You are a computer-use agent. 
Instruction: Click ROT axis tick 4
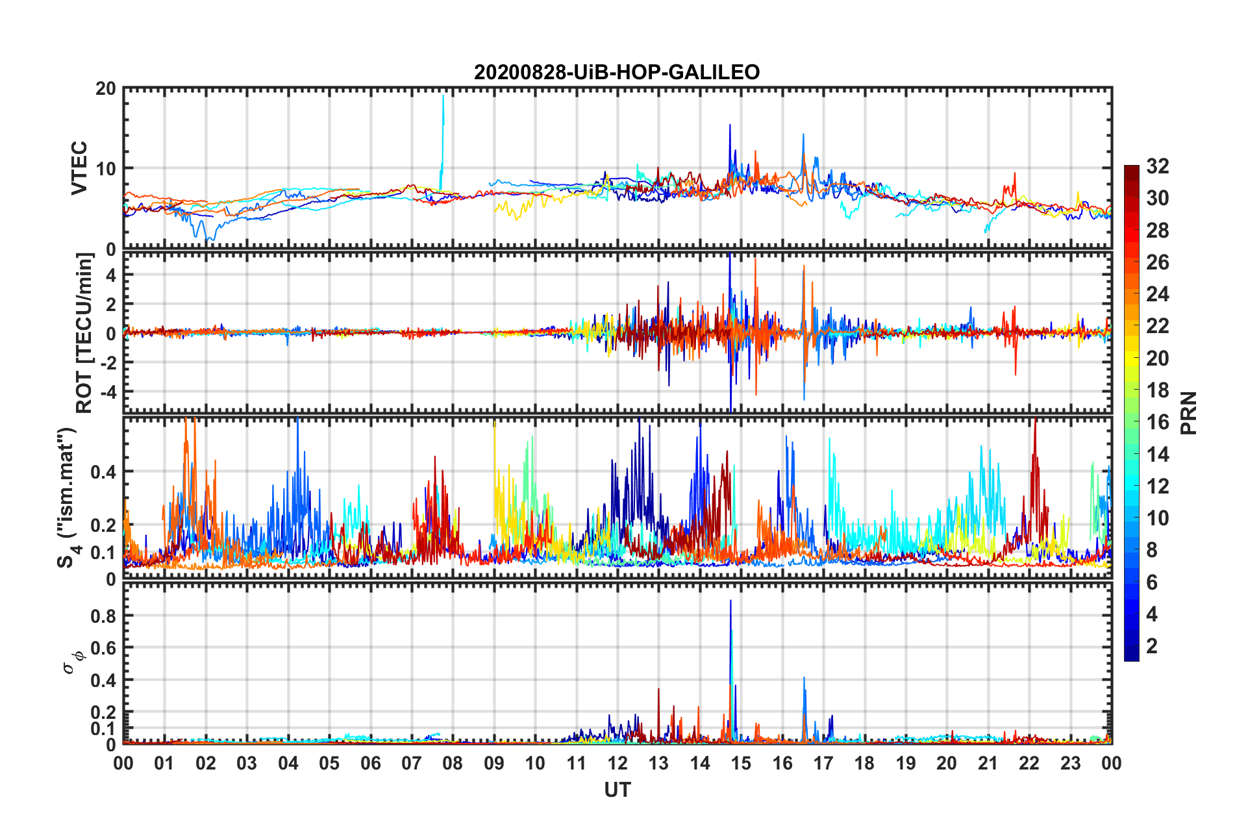(x=112, y=275)
